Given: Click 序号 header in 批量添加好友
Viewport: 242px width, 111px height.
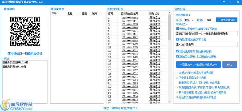Looking at the screenshot, I should click(111, 14).
